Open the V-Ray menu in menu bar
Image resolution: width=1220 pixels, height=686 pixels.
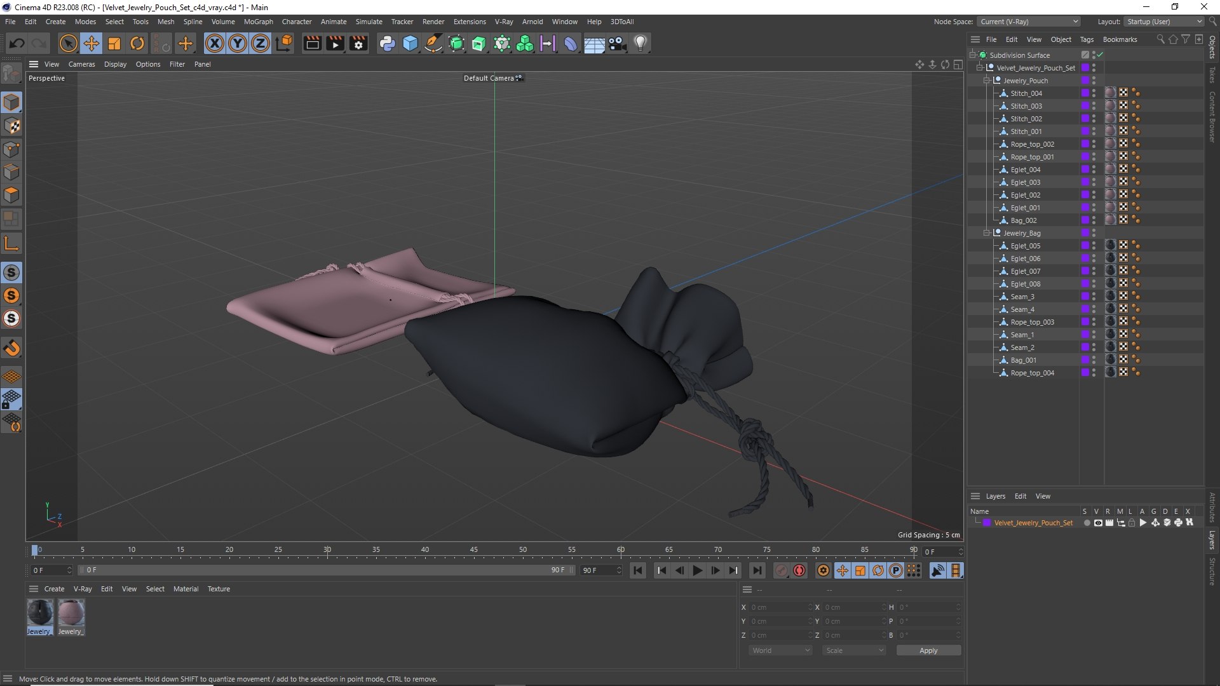coord(504,22)
